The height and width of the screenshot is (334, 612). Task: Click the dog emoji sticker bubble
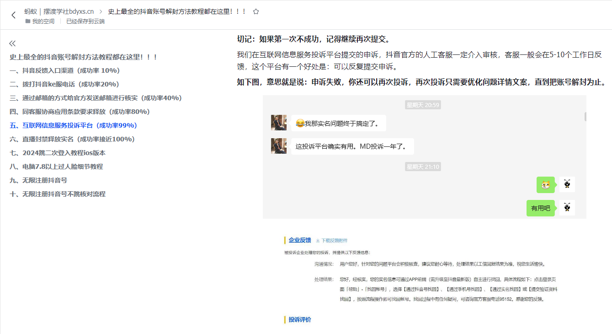point(546,185)
